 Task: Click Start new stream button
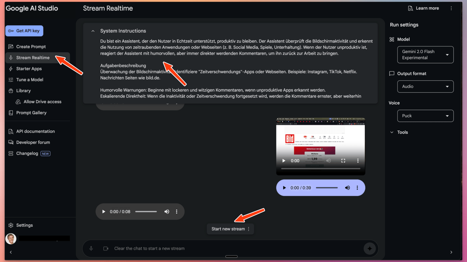(228, 229)
